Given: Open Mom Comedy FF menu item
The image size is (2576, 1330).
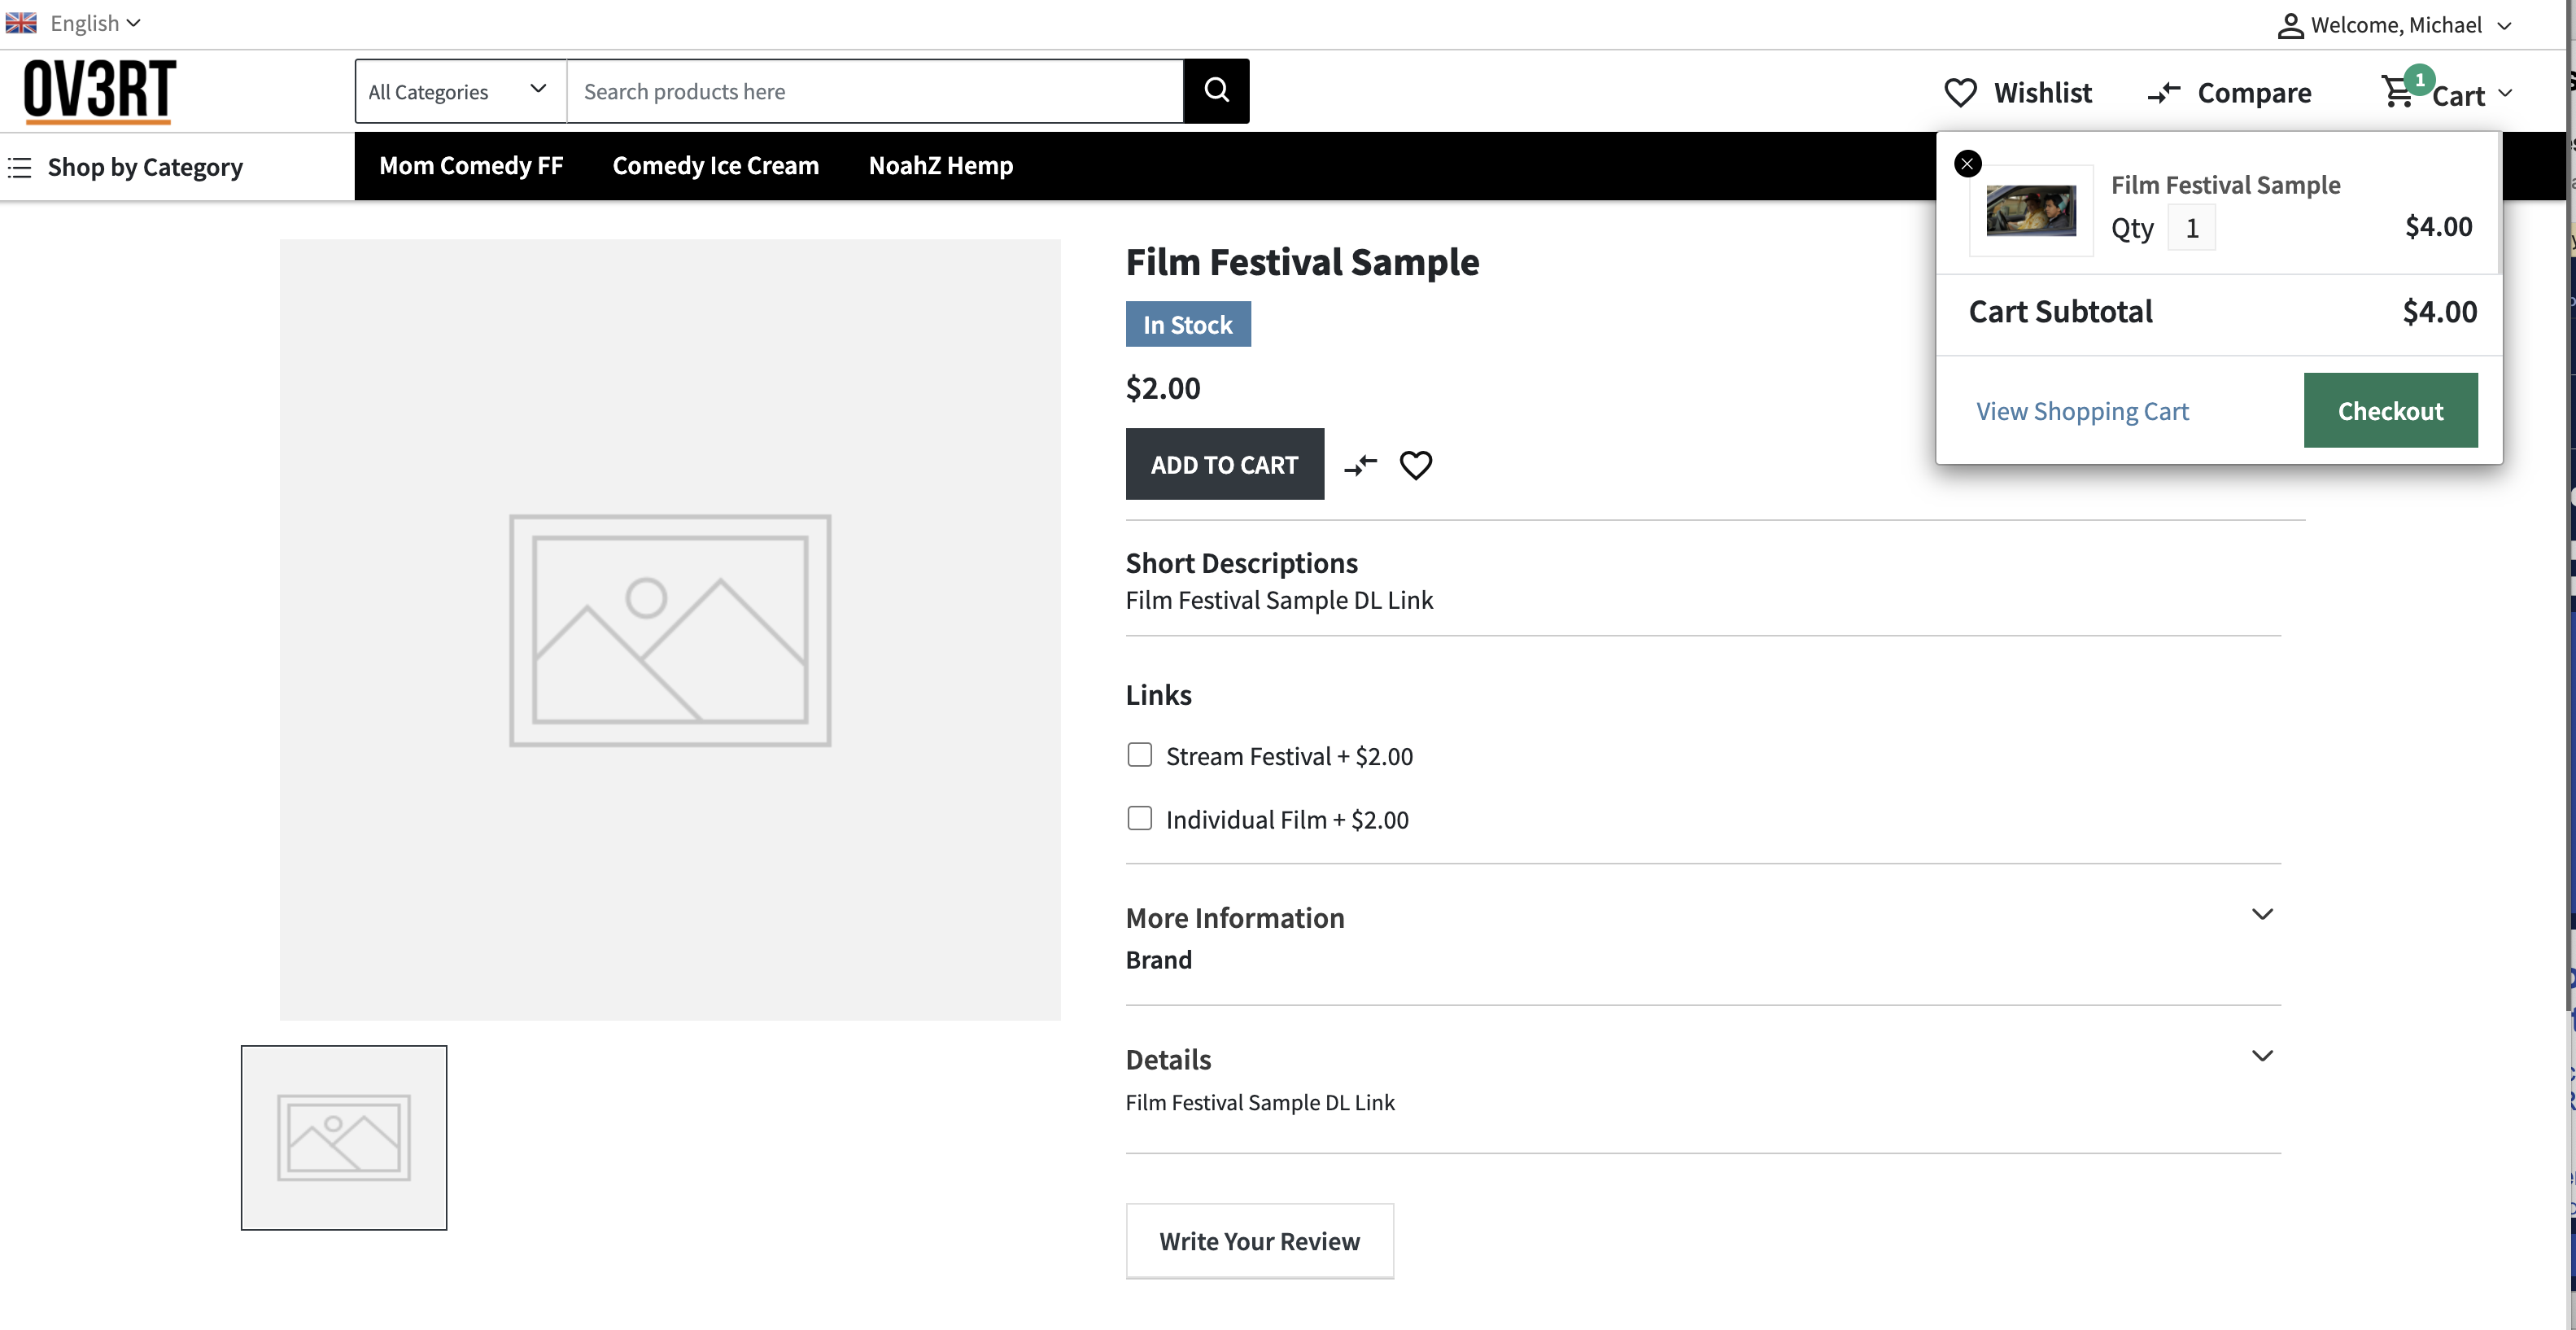Looking at the screenshot, I should coord(471,165).
